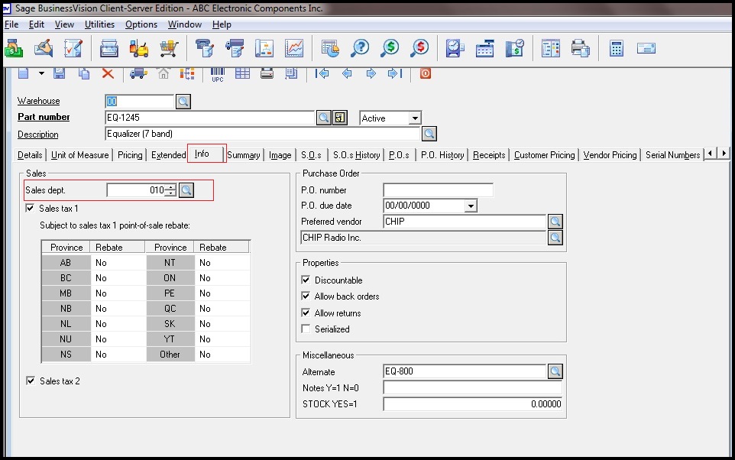Click the forklift inventory icon
735x460 pixels.
pos(139,48)
